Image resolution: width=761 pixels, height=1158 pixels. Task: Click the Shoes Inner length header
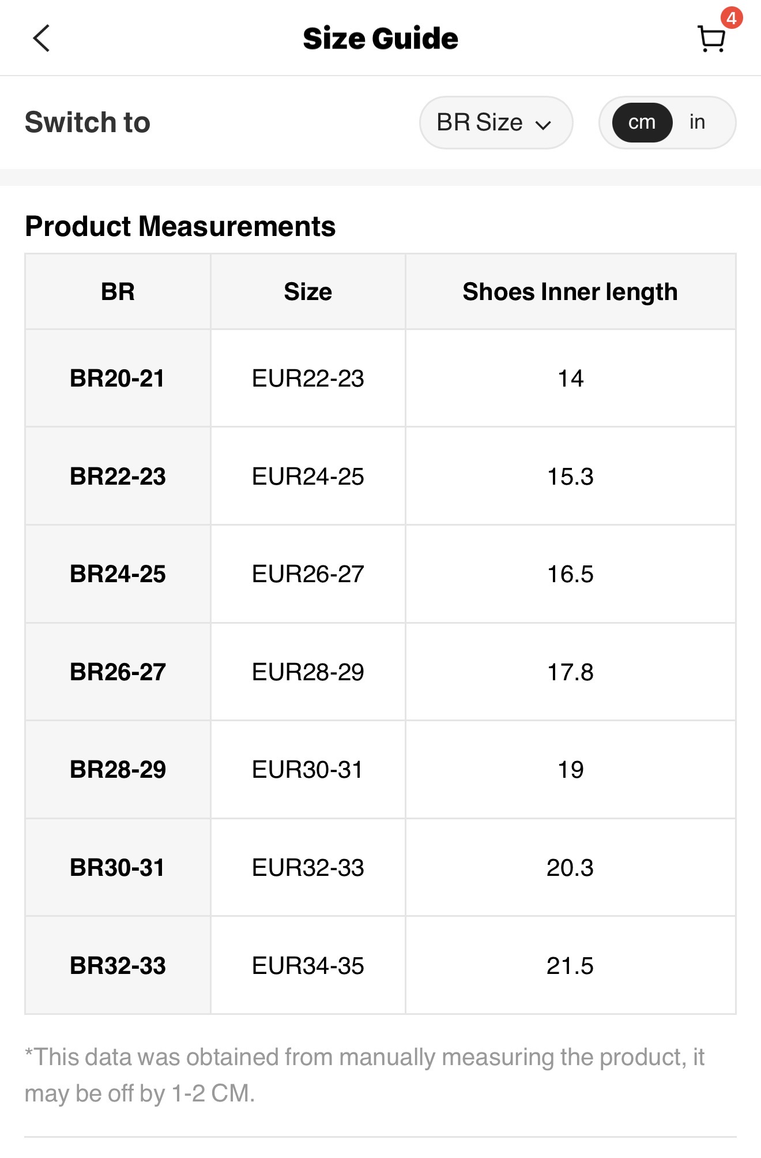tap(570, 292)
